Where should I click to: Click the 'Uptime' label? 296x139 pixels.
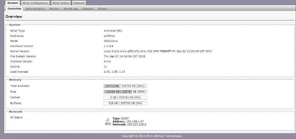15,67
